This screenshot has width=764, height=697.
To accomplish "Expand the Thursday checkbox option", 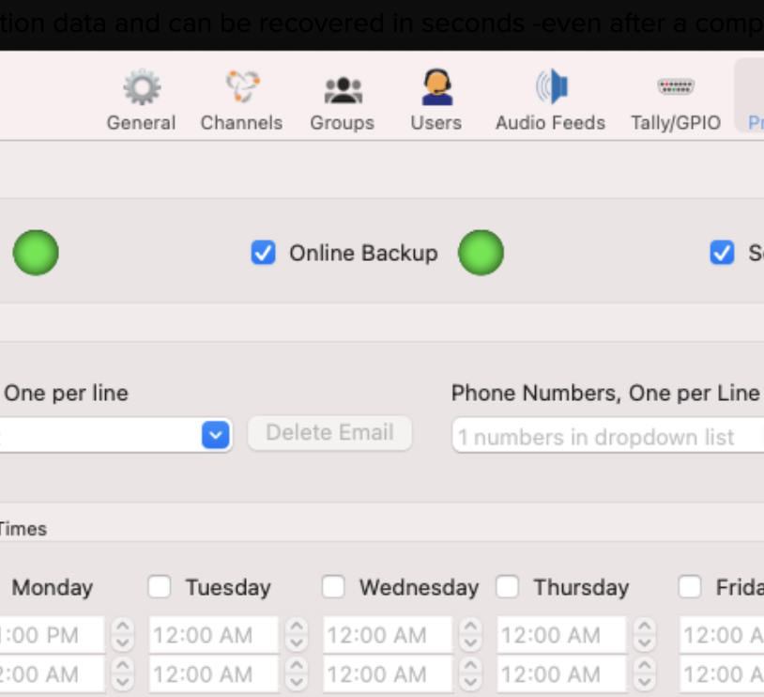I will (x=508, y=587).
